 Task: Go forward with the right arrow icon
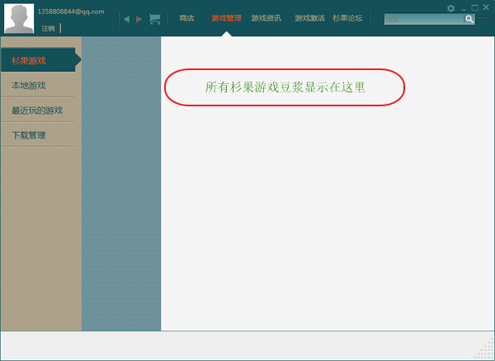pos(139,19)
